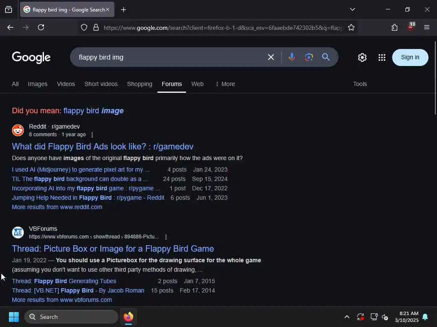Viewport: 437px width, 327px height.
Task: Clear the Google search box with the X
Action: 271,57
